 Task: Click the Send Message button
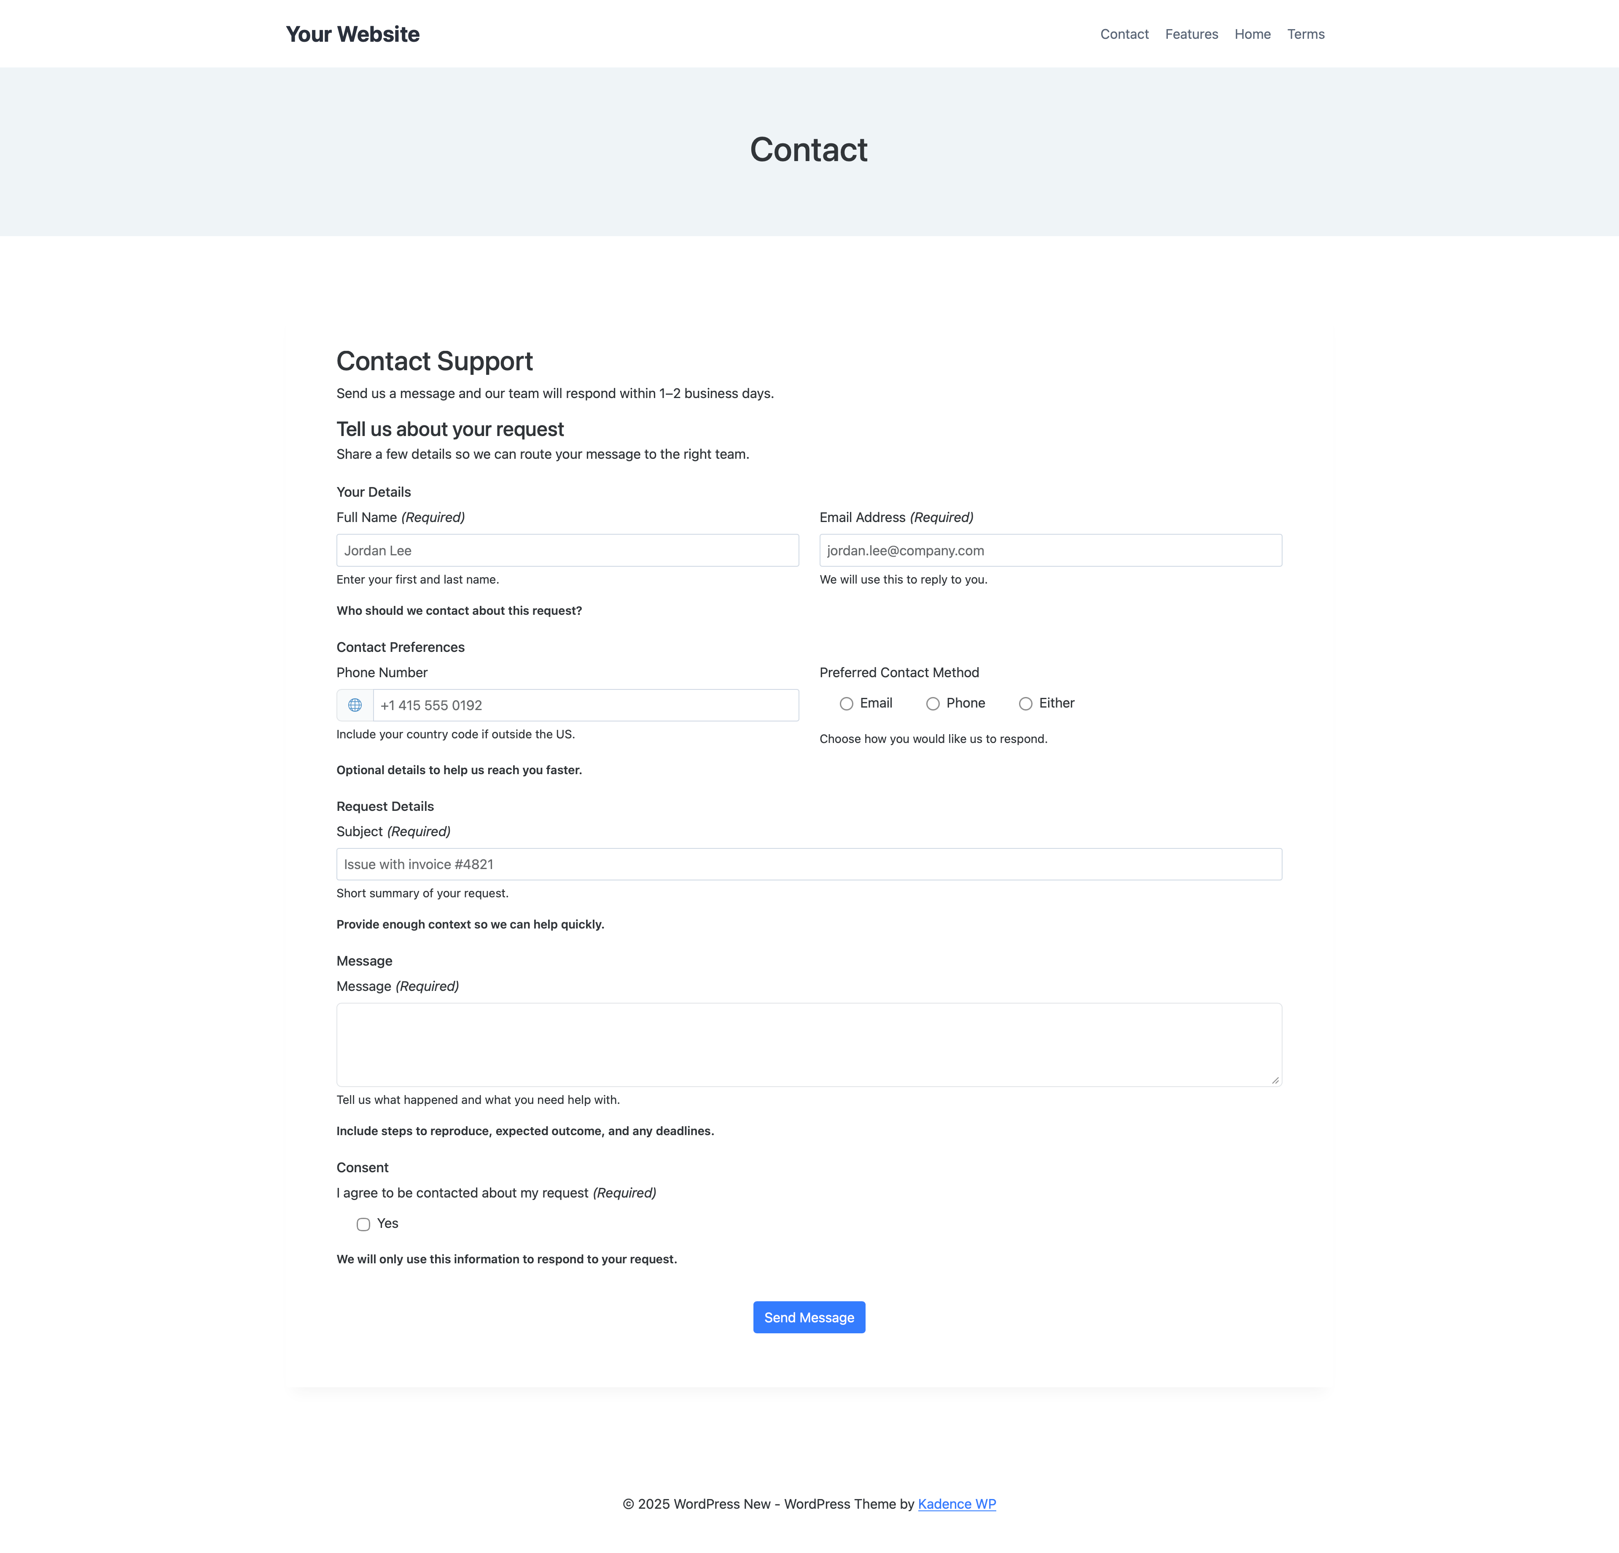(809, 1317)
